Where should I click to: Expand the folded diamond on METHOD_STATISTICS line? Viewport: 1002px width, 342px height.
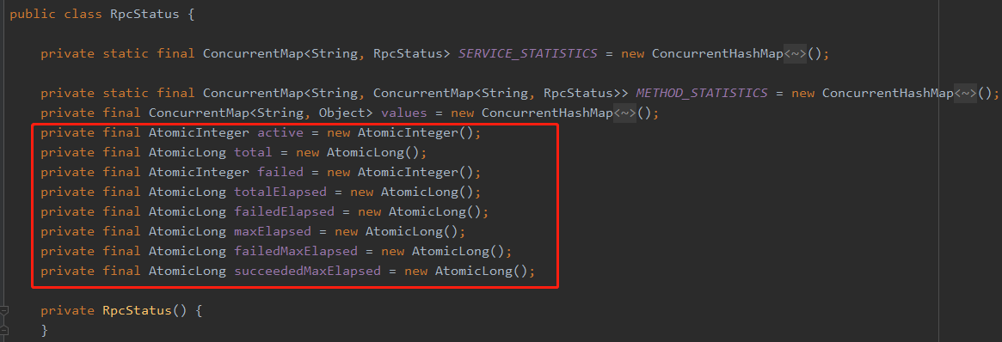click(966, 93)
